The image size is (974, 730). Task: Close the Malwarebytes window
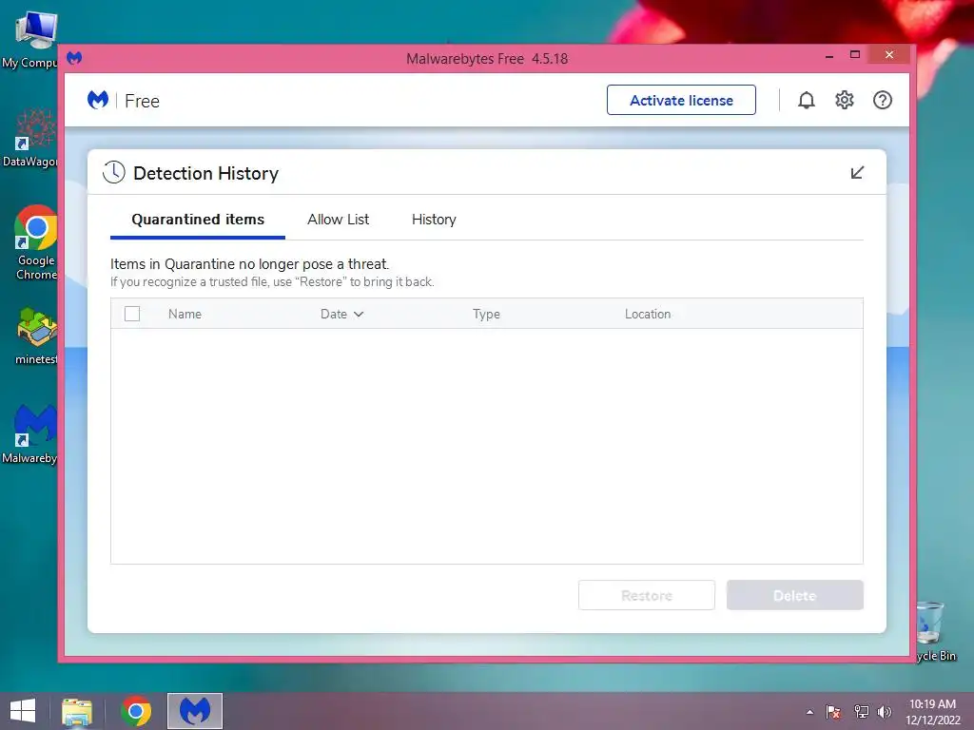(889, 54)
